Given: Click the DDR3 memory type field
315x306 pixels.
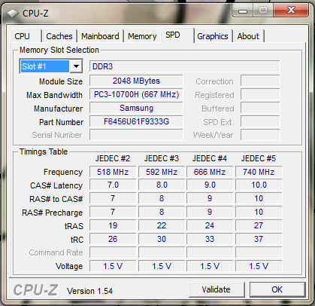Looking at the screenshot, I should (185, 66).
